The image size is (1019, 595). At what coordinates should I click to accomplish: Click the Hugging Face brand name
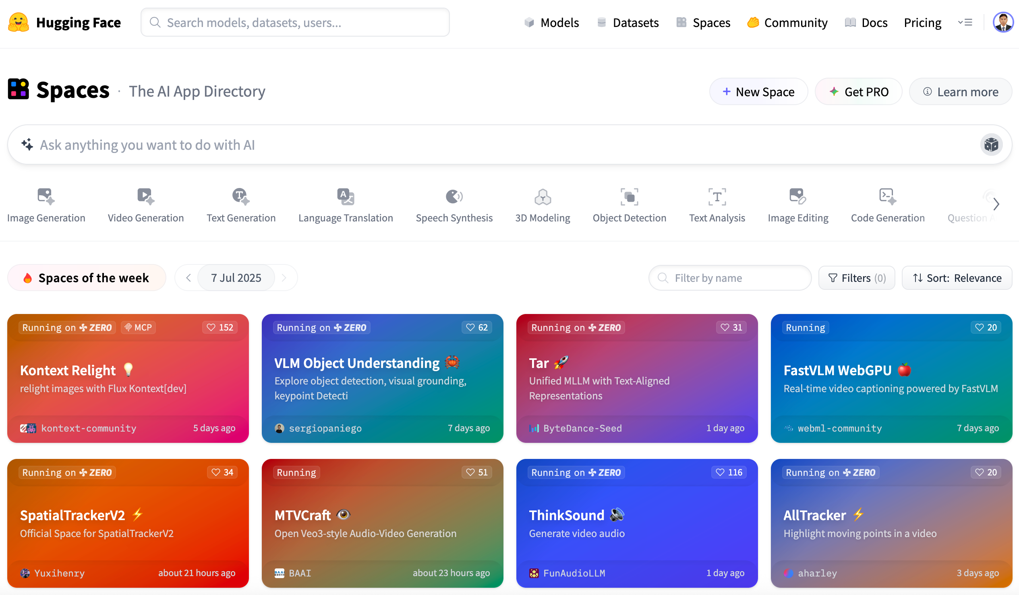click(79, 22)
